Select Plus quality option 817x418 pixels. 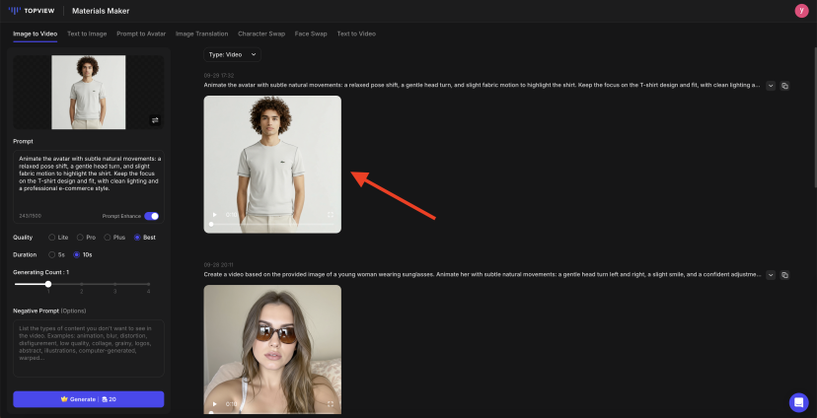tap(107, 238)
